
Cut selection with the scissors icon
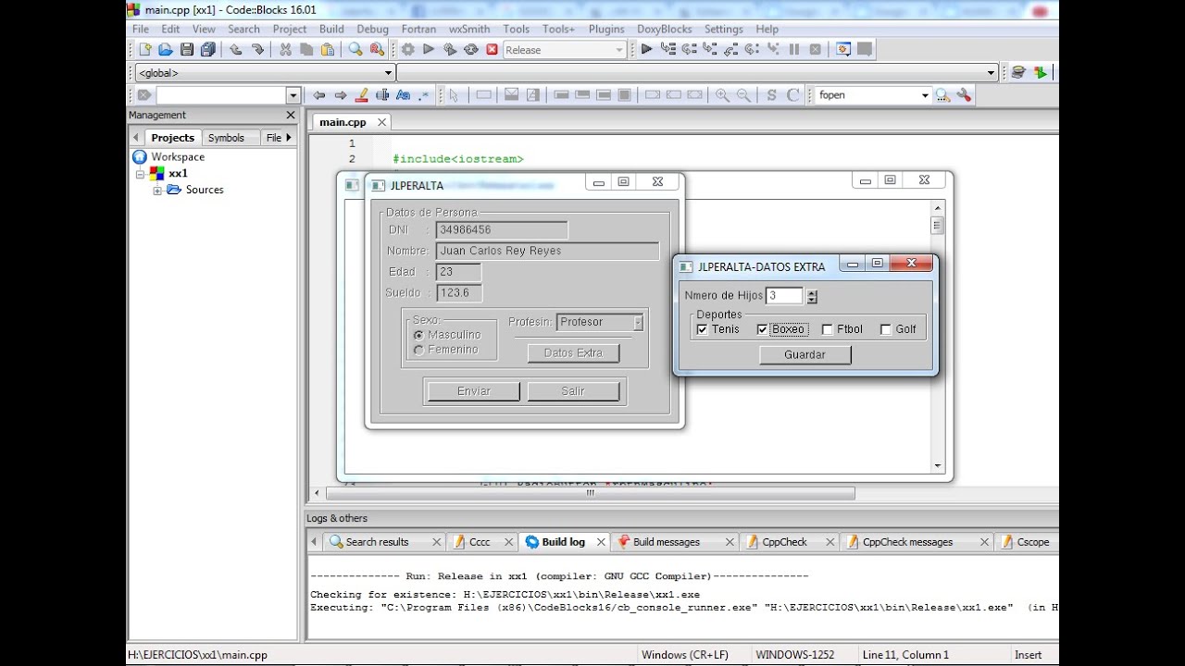tap(285, 50)
